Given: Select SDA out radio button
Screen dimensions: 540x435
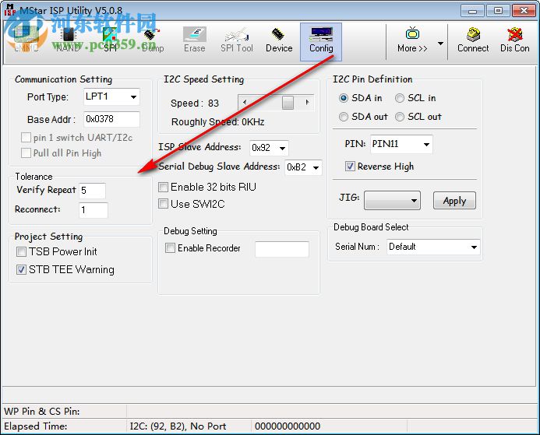Looking at the screenshot, I should [x=344, y=117].
